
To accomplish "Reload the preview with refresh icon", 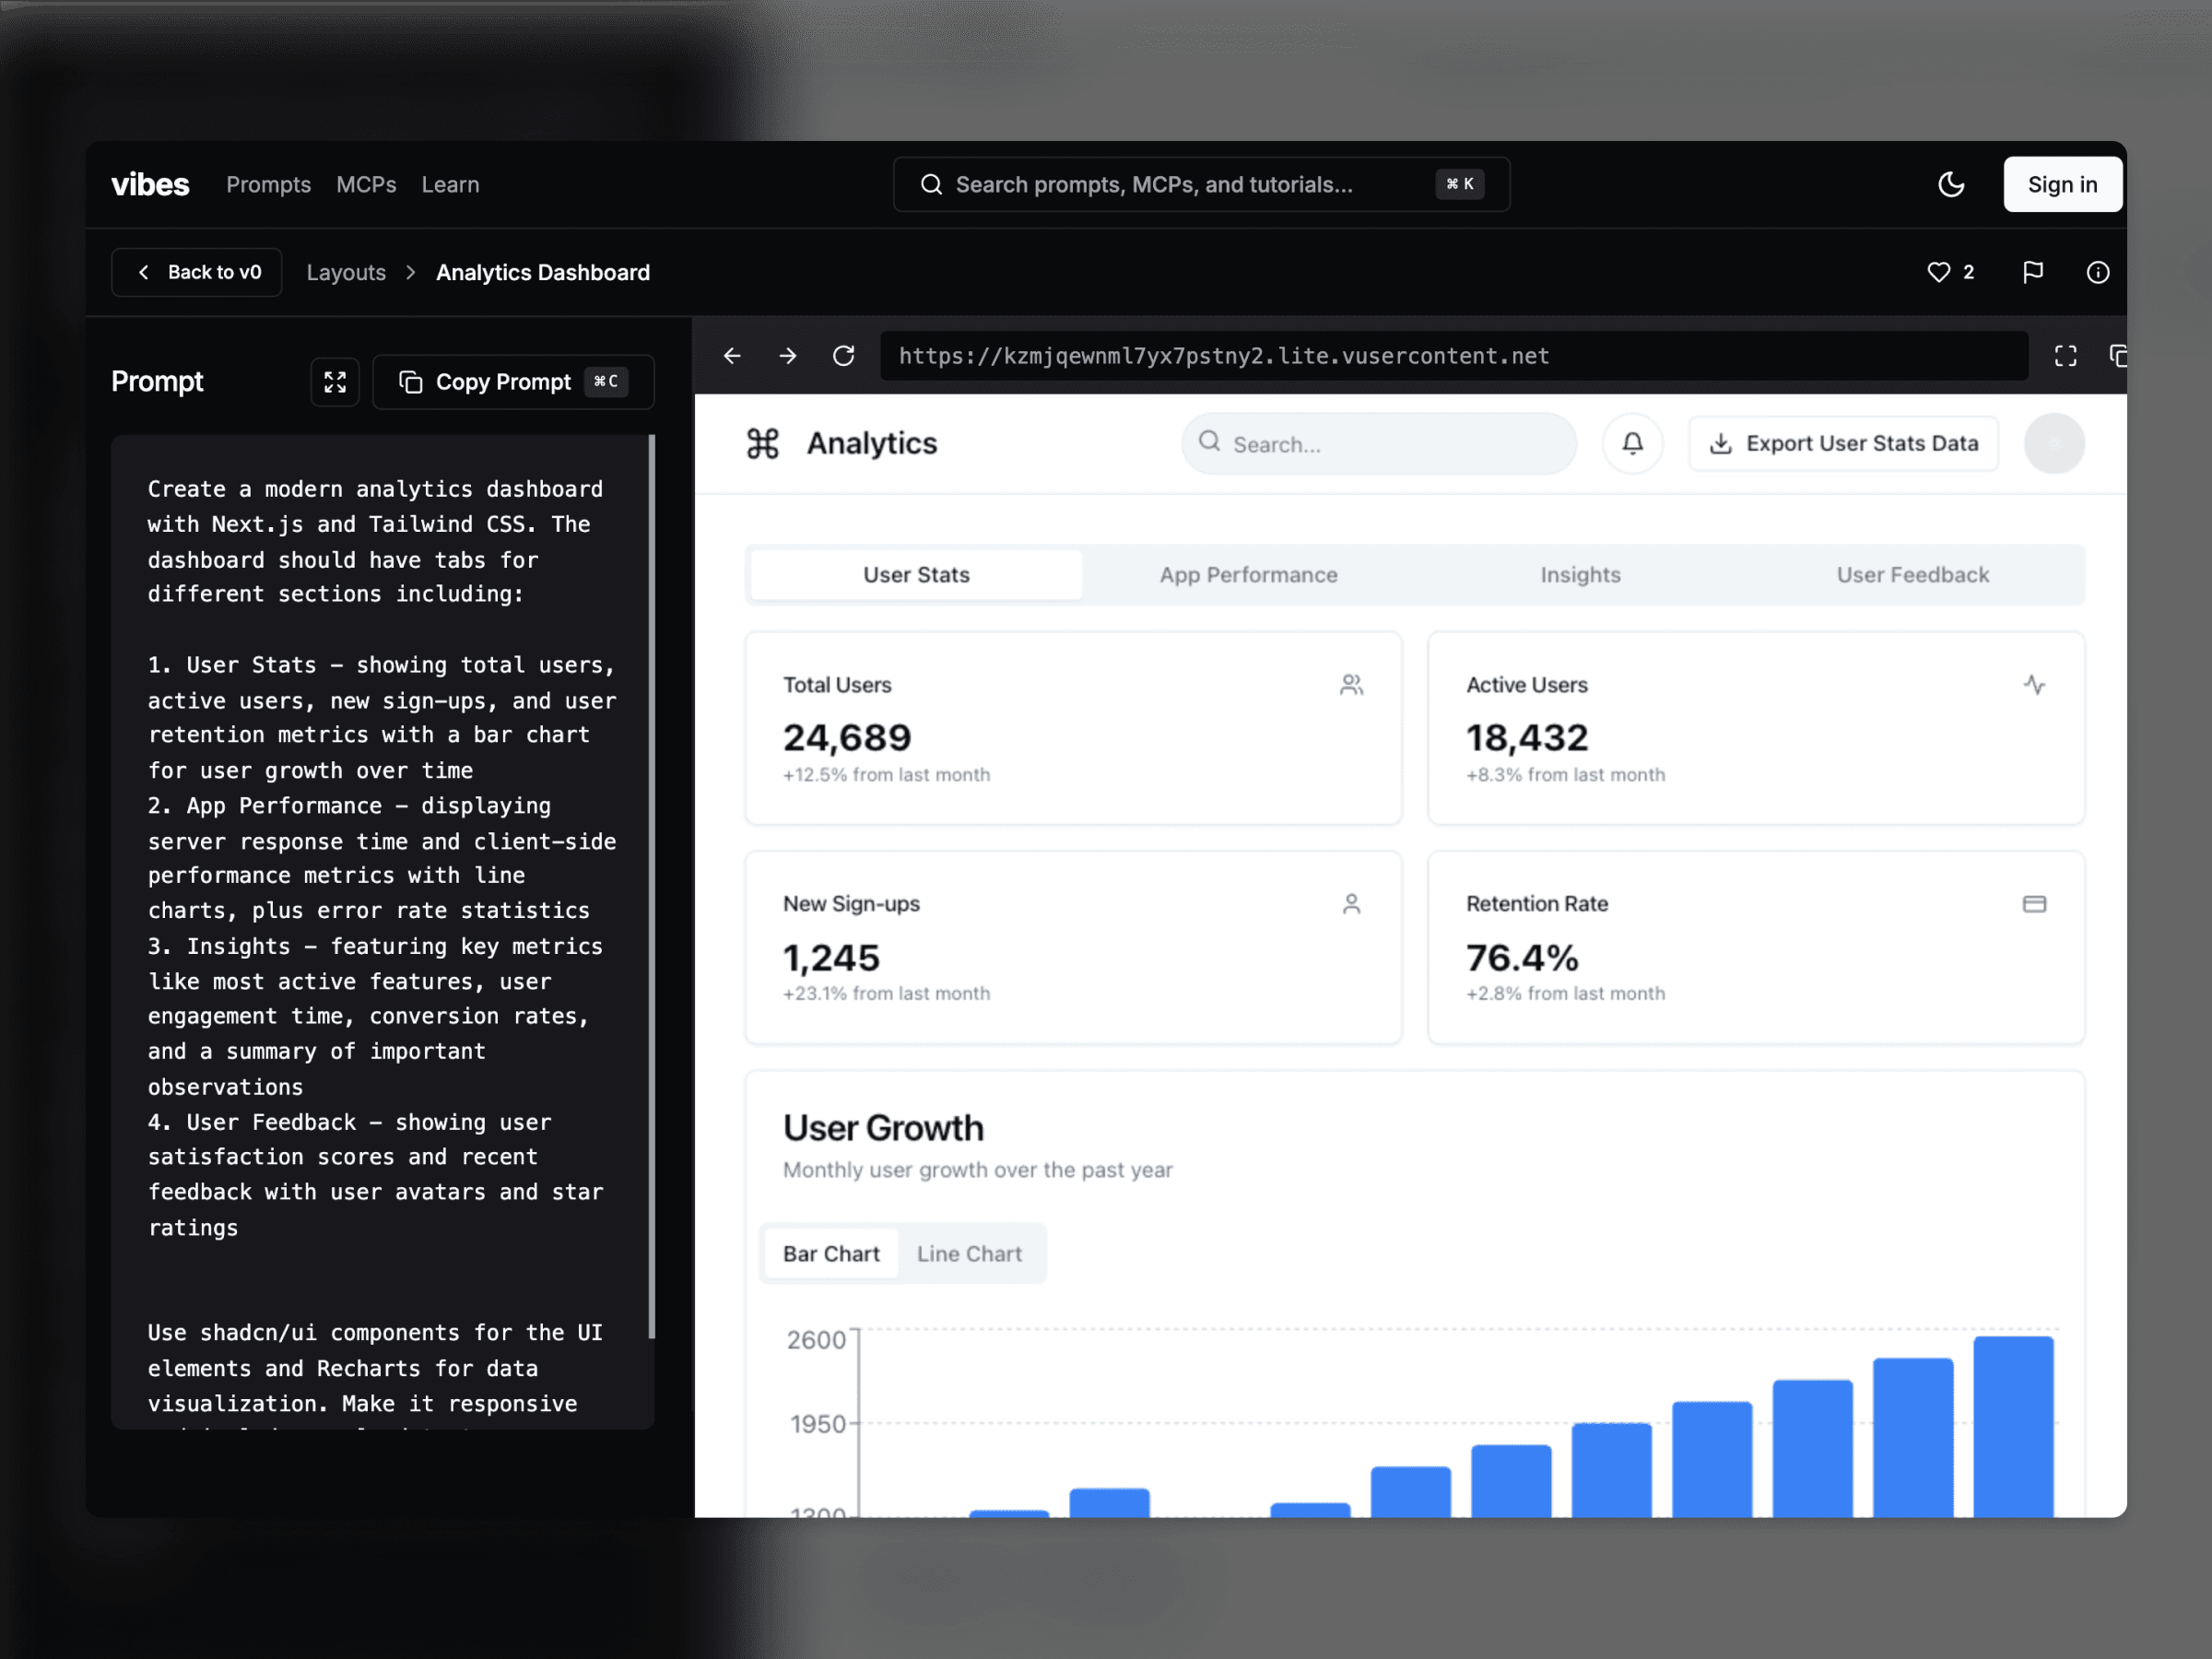I will (x=843, y=356).
